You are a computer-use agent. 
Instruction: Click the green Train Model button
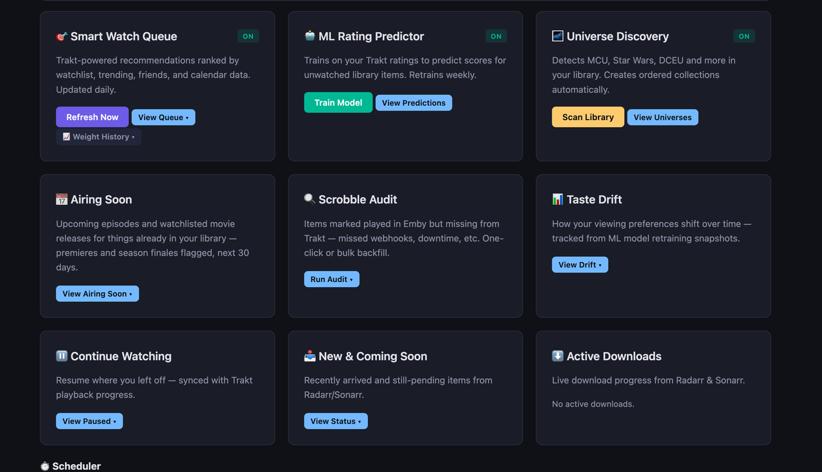click(x=338, y=103)
